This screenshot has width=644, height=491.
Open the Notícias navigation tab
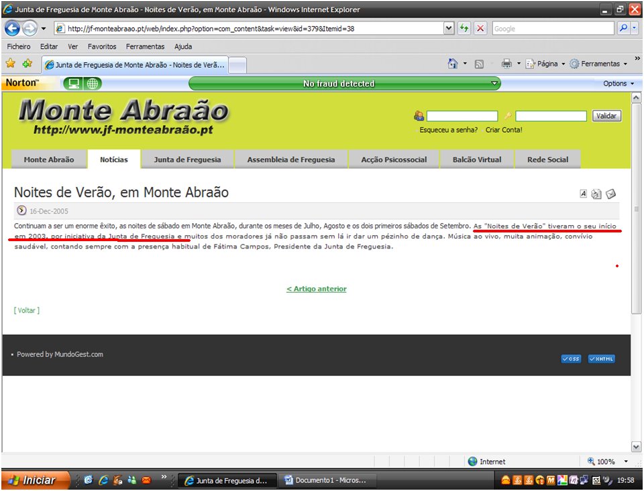pyautogui.click(x=114, y=159)
